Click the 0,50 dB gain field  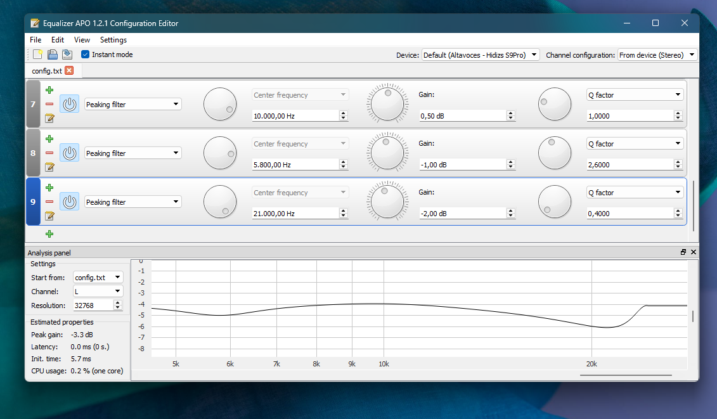(463, 116)
